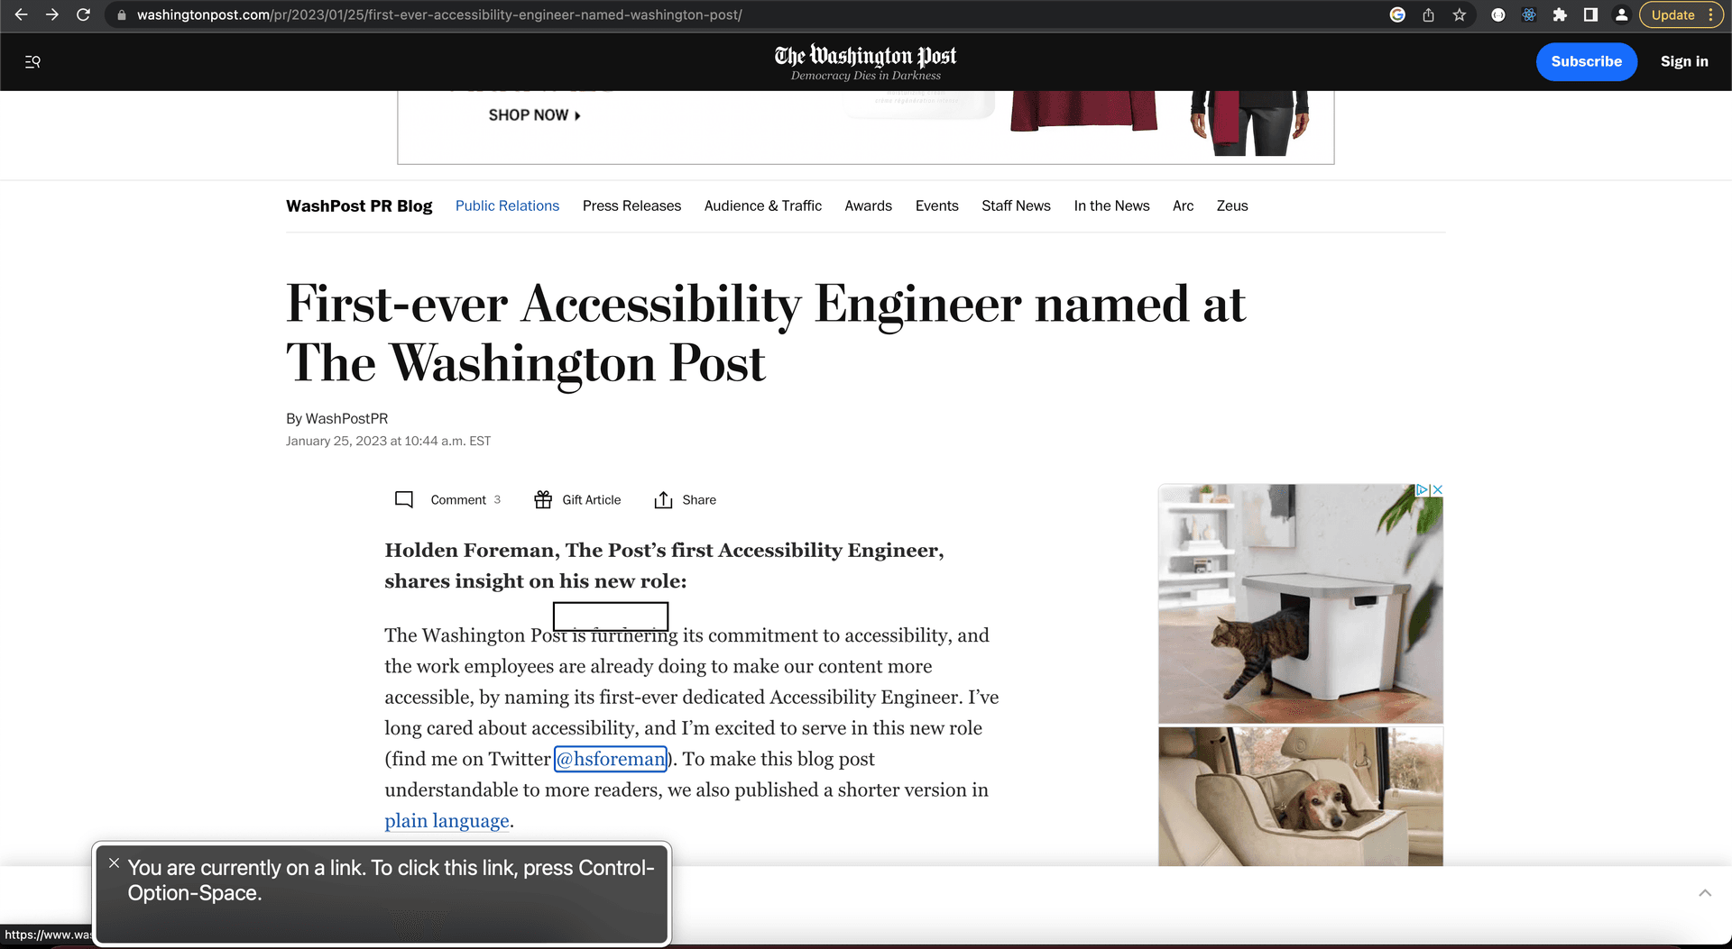Open the browser extensions puzzle menu
Viewport: 1732px width, 949px height.
[1560, 14]
